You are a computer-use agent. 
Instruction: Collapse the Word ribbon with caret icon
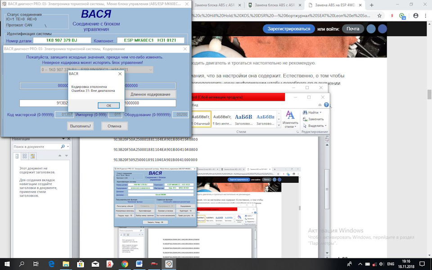320,105
